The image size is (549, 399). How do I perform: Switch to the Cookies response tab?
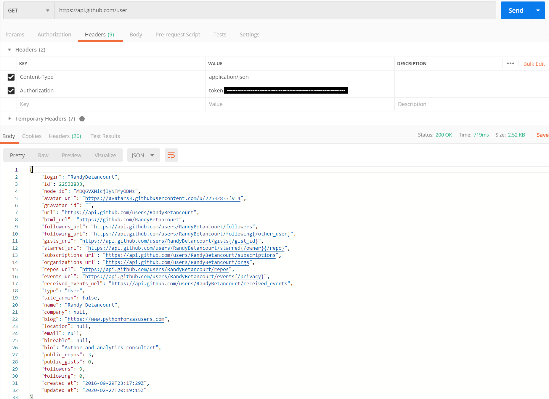(x=32, y=136)
